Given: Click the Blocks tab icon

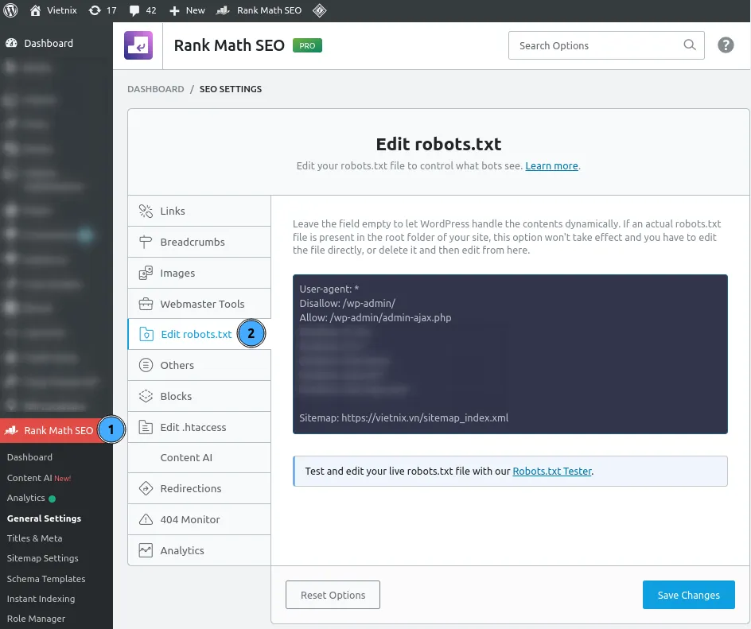Looking at the screenshot, I should click(x=146, y=396).
